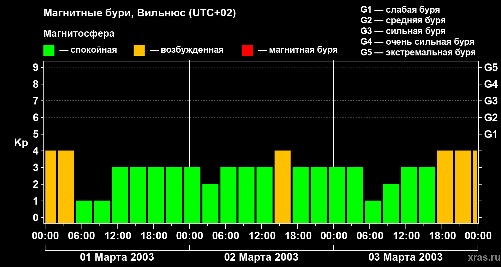Click the '— возбужденная' legend label
This screenshot has height=267, width=501.
tap(187, 50)
